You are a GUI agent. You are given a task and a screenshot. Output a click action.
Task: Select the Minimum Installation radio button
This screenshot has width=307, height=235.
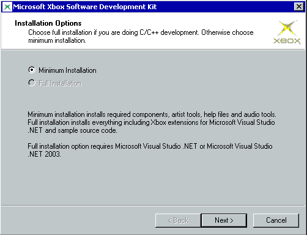point(32,70)
